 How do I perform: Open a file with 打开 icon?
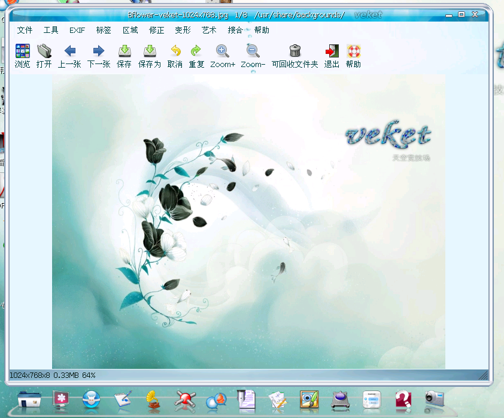coord(44,51)
